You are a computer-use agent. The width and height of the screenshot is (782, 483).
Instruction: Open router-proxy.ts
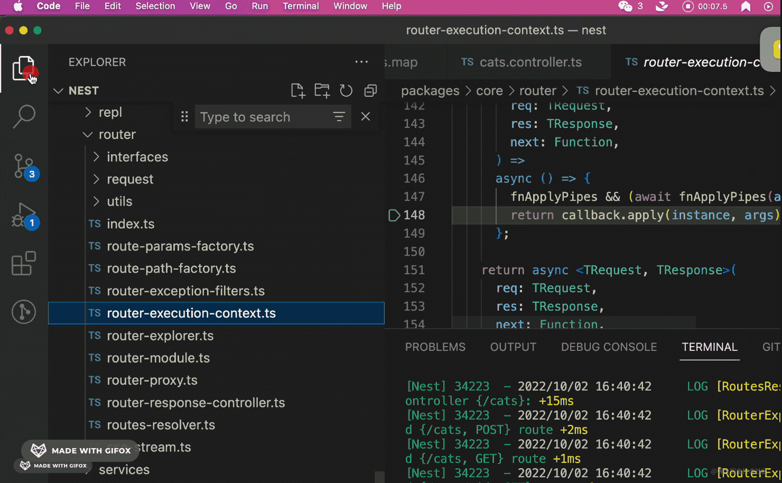pyautogui.click(x=152, y=380)
